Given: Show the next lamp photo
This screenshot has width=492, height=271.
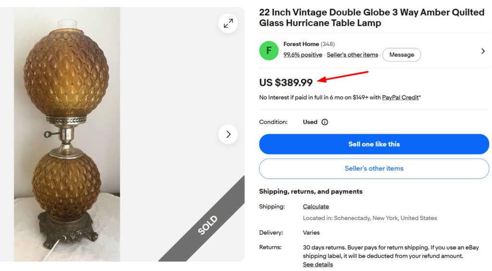Looking at the screenshot, I should pyautogui.click(x=228, y=134).
